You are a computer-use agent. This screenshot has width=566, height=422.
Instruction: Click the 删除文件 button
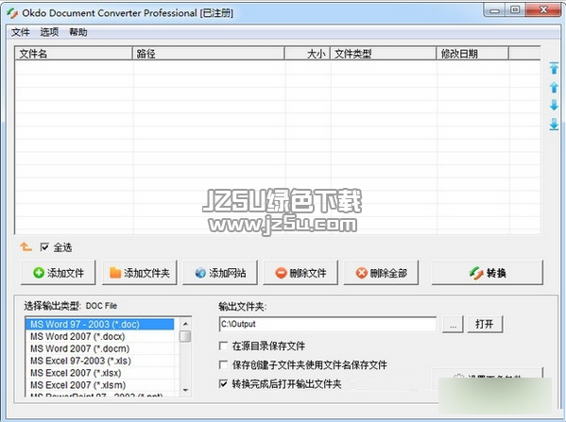(x=300, y=273)
